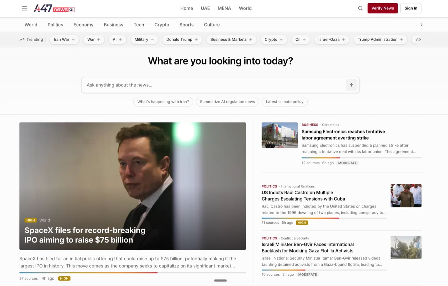Open Samsung Electronics article thumbnail
The image size is (448, 286).
pyautogui.click(x=279, y=135)
